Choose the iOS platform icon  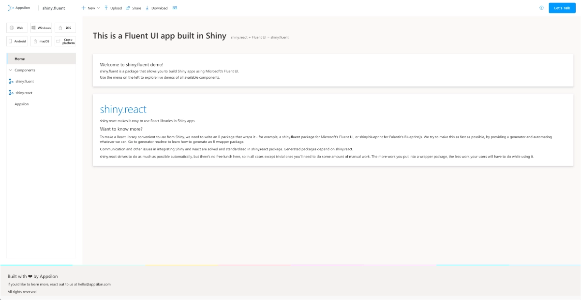point(60,28)
